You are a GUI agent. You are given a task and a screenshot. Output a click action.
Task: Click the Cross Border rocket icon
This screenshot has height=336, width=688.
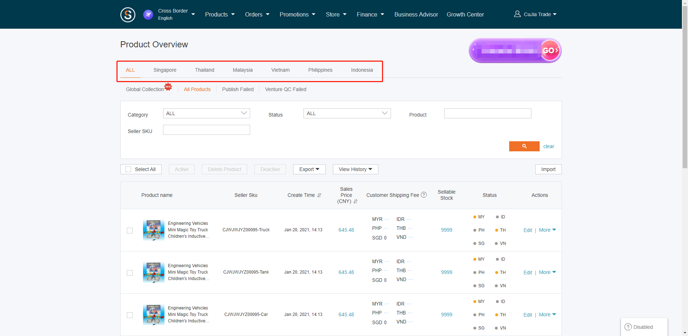pos(148,14)
